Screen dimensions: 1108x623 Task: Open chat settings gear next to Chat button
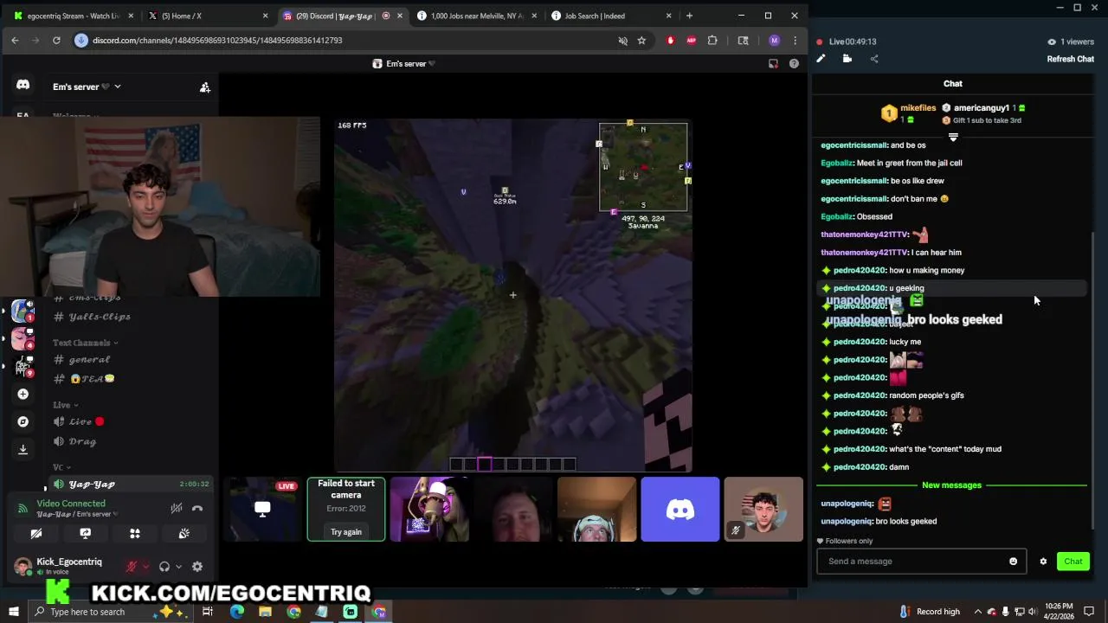click(1043, 562)
